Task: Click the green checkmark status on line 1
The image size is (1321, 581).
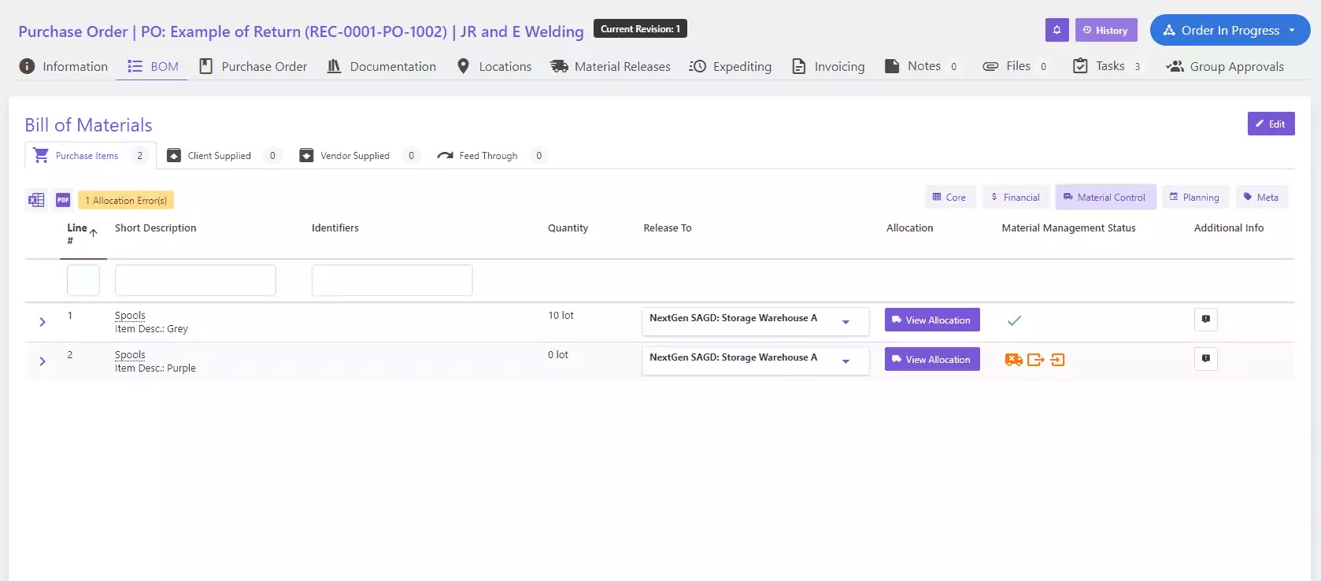Action: (x=1014, y=320)
